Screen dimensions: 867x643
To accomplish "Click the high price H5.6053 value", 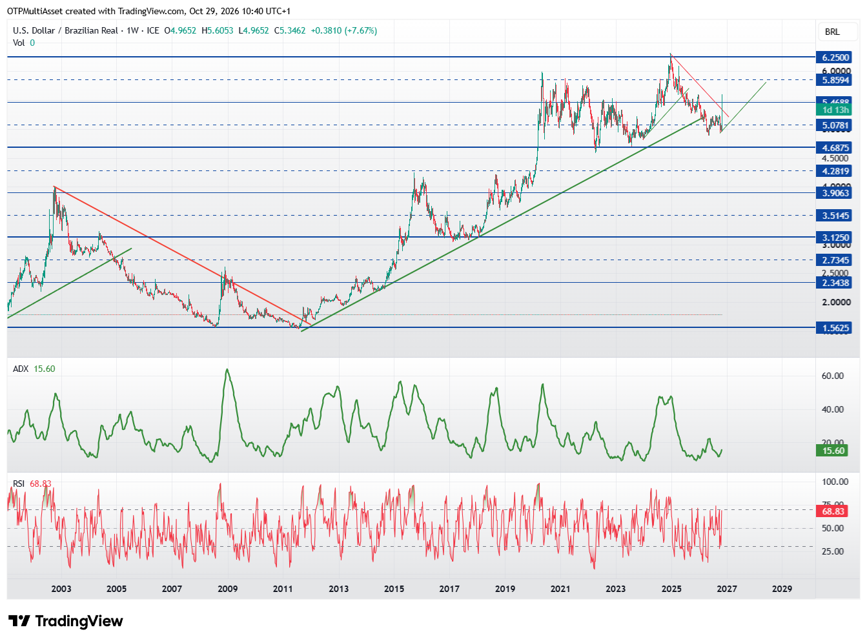I will tap(218, 30).
